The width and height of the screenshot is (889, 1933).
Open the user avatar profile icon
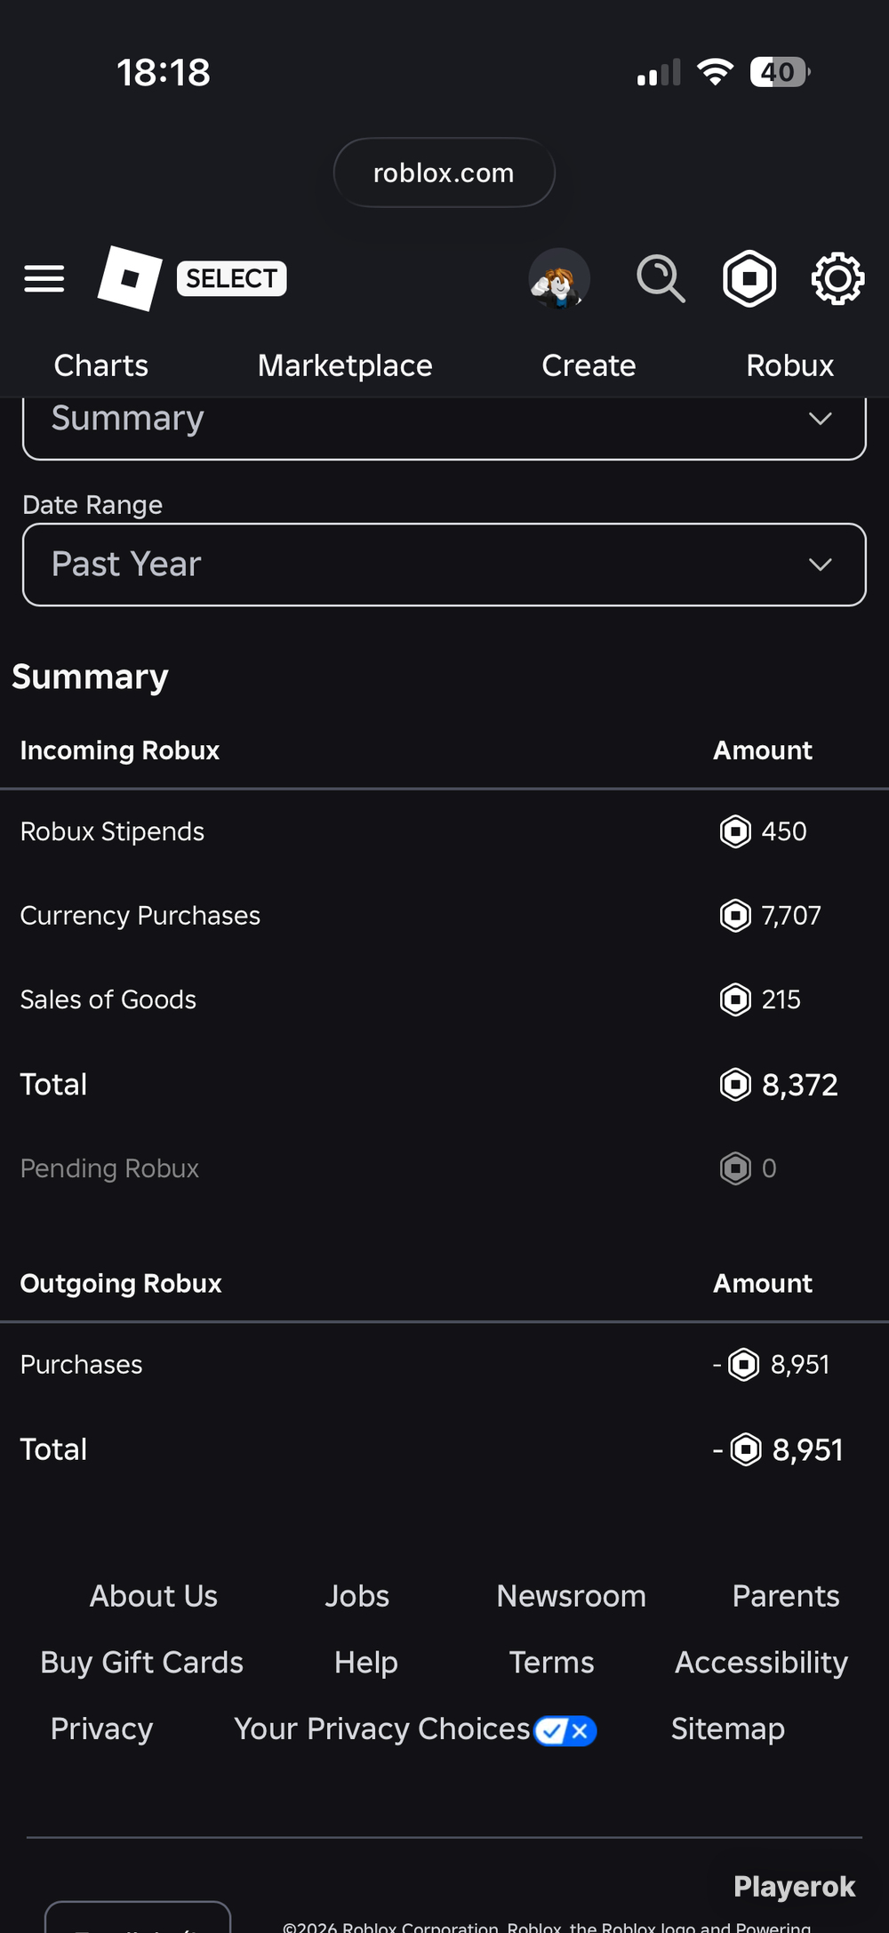tap(559, 278)
